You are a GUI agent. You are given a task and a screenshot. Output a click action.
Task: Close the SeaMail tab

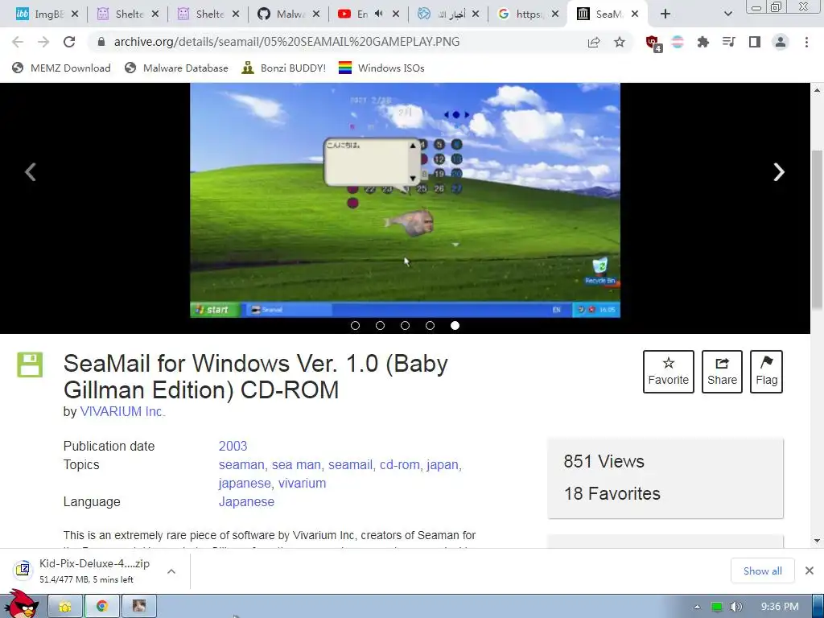(x=635, y=14)
